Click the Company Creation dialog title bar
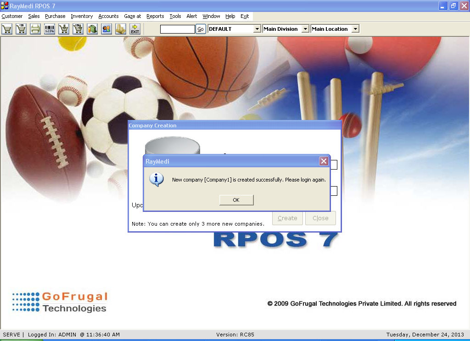Image resolution: width=470 pixels, height=341 pixels. (x=235, y=125)
